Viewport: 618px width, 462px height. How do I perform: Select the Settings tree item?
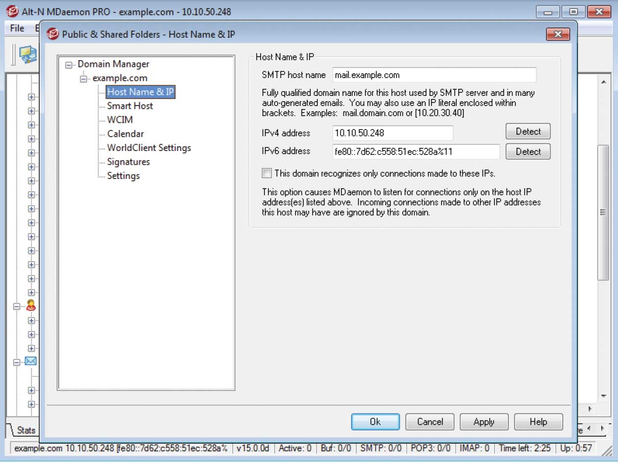123,175
